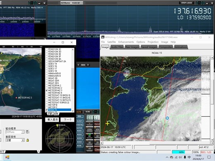Check the METEOSAT-10 (MSG-3) checkbox
This screenshot has width=215, height=161.
[x=47, y=95]
